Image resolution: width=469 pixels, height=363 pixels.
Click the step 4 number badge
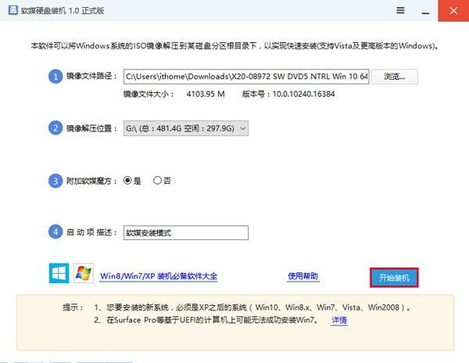(55, 232)
